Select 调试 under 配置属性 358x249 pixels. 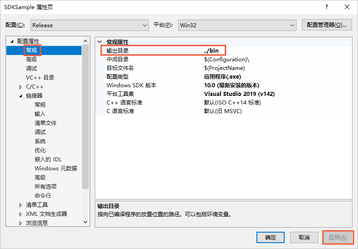(31, 69)
